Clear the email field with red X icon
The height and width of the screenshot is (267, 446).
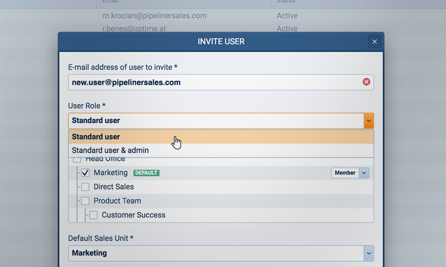(x=366, y=82)
